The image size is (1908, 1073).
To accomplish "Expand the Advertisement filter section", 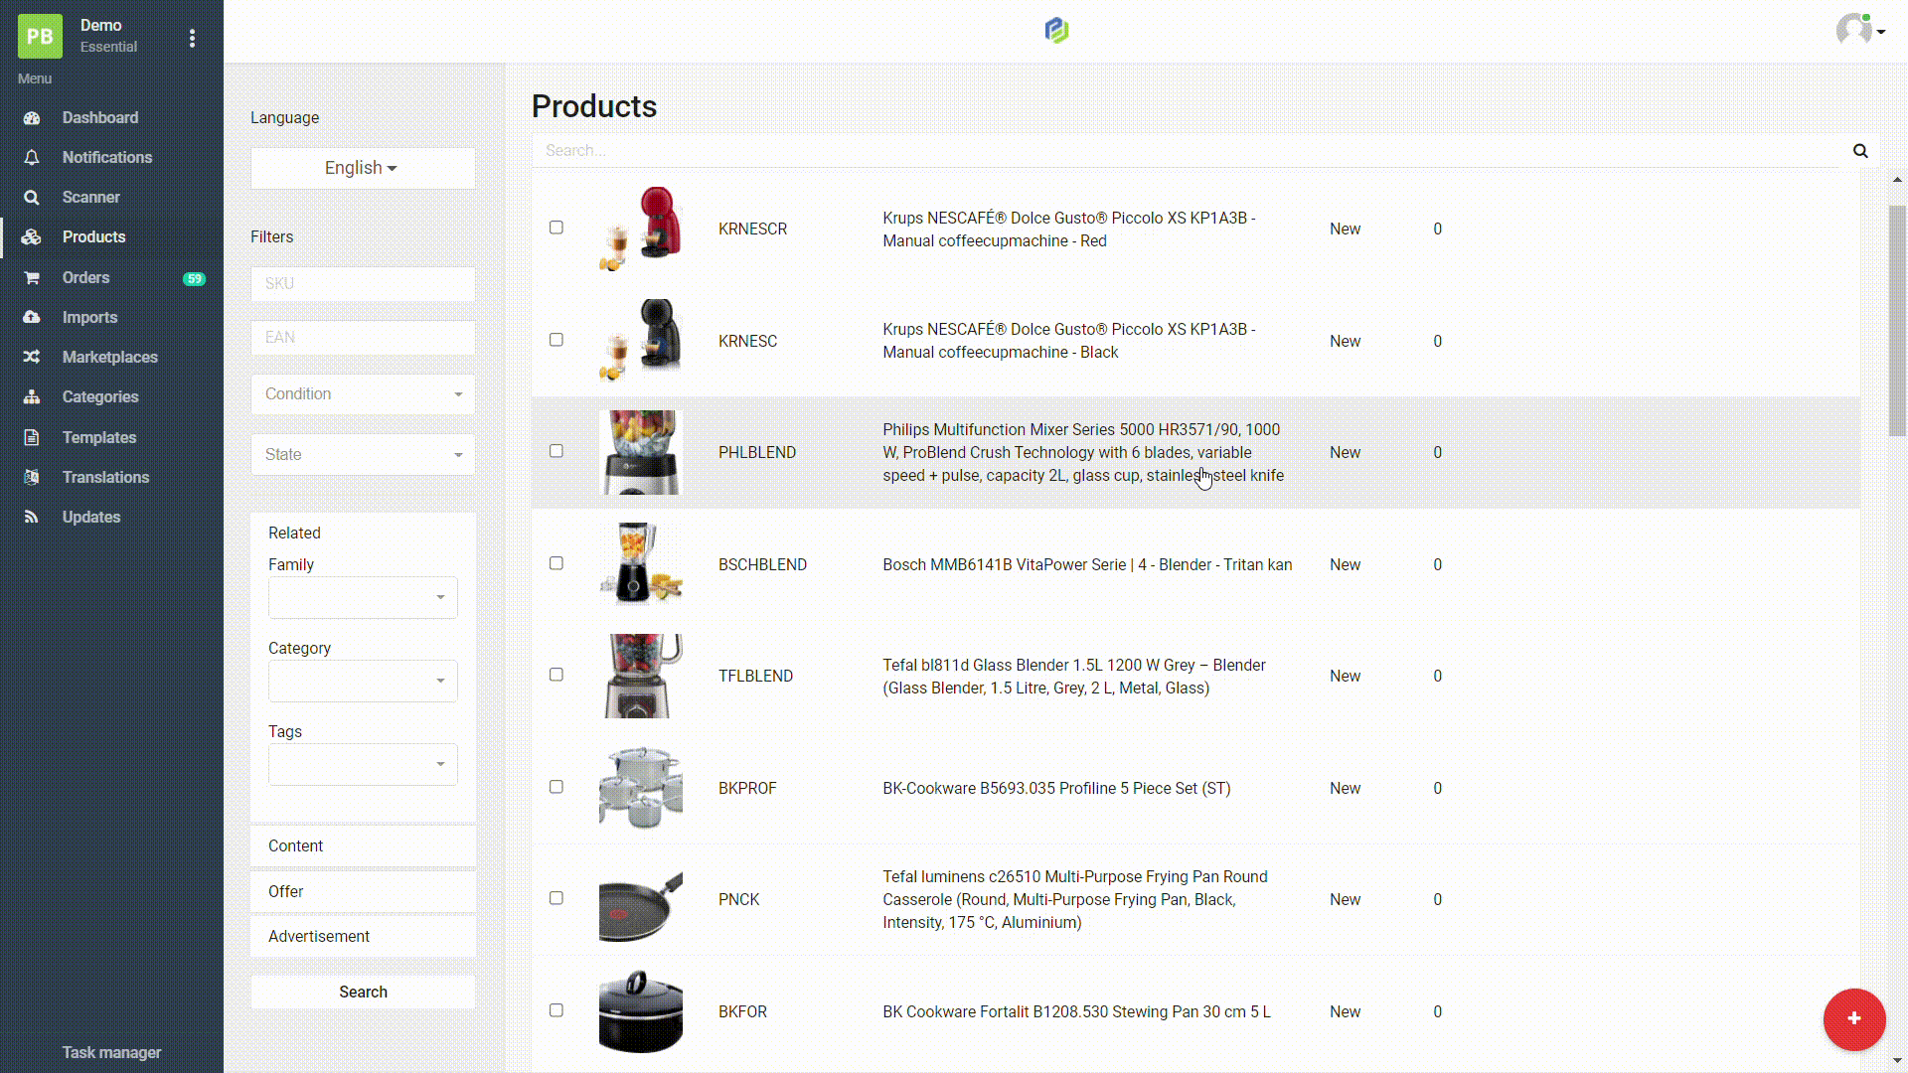I will coord(363,937).
